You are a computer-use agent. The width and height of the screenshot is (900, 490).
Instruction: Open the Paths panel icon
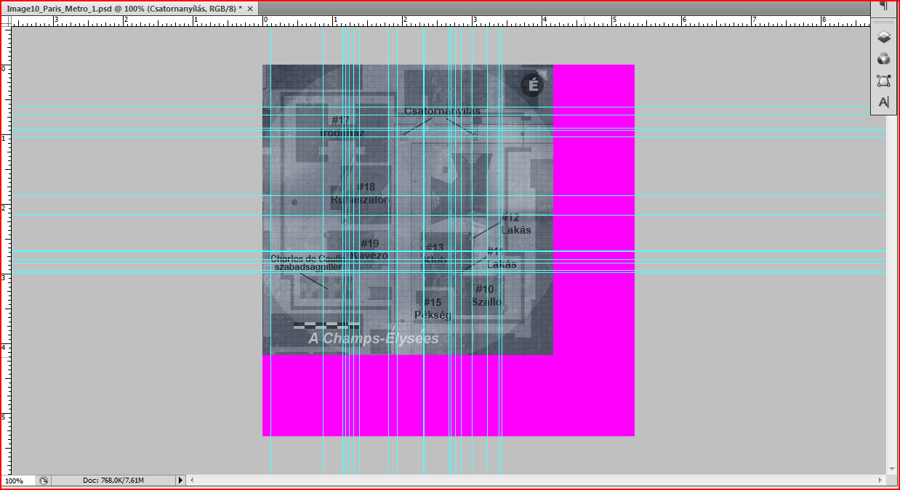883,81
